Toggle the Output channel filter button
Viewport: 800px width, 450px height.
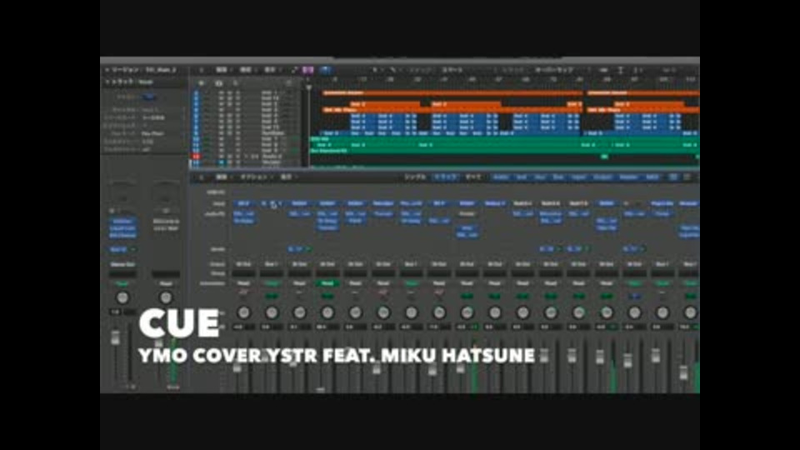(602, 177)
